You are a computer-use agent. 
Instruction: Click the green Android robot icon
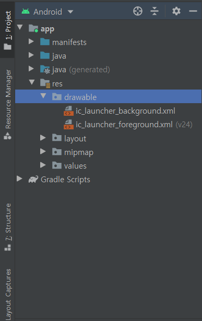click(x=26, y=12)
